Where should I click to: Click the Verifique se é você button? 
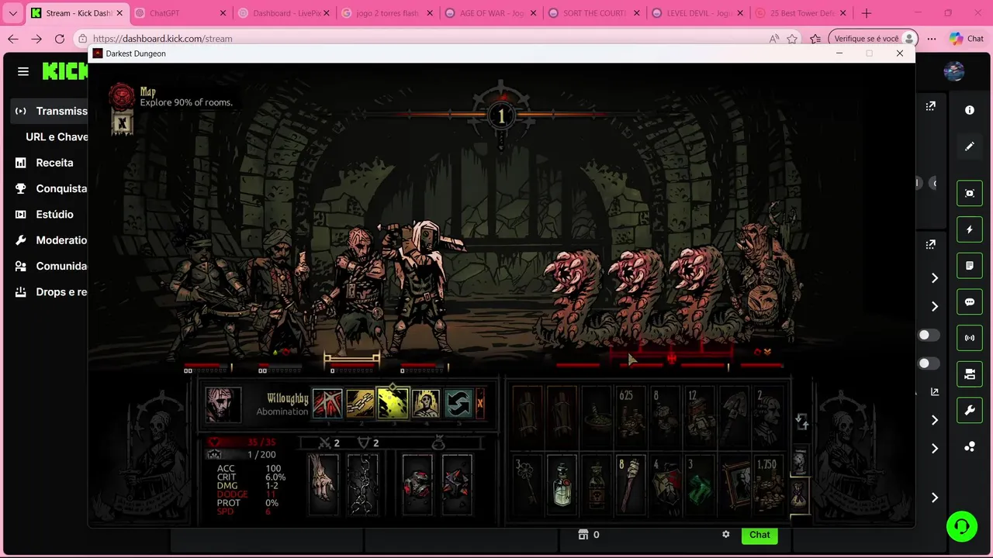click(x=873, y=39)
